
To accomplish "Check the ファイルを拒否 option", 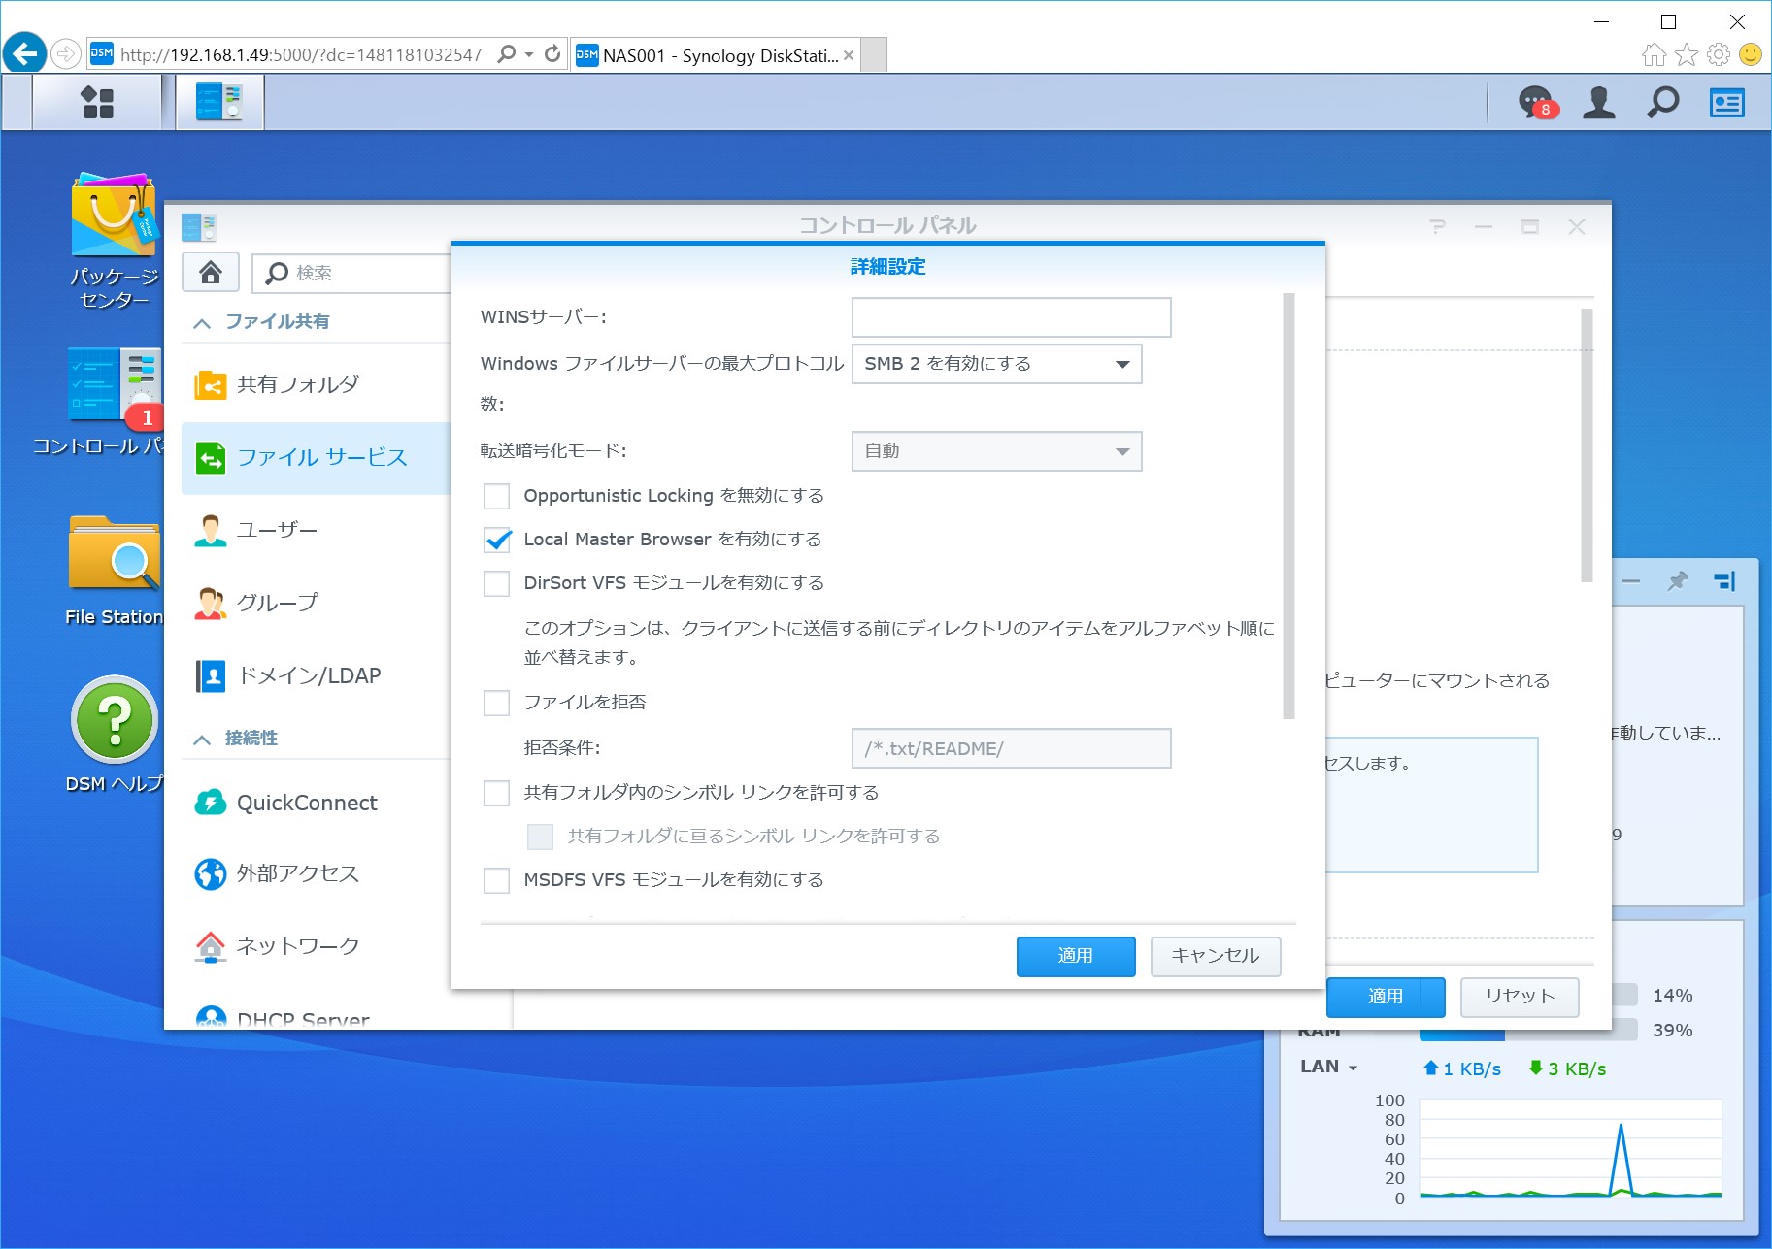I will [x=496, y=702].
